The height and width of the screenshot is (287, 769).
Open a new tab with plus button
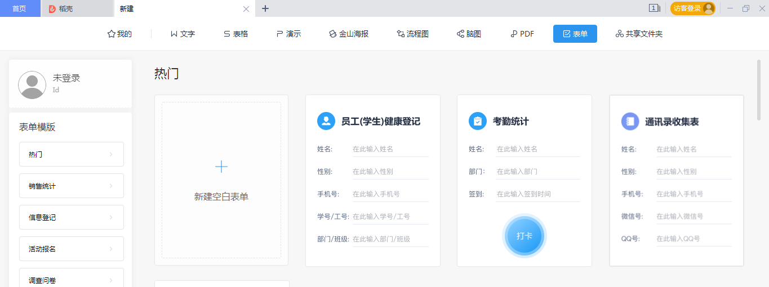[x=265, y=8]
